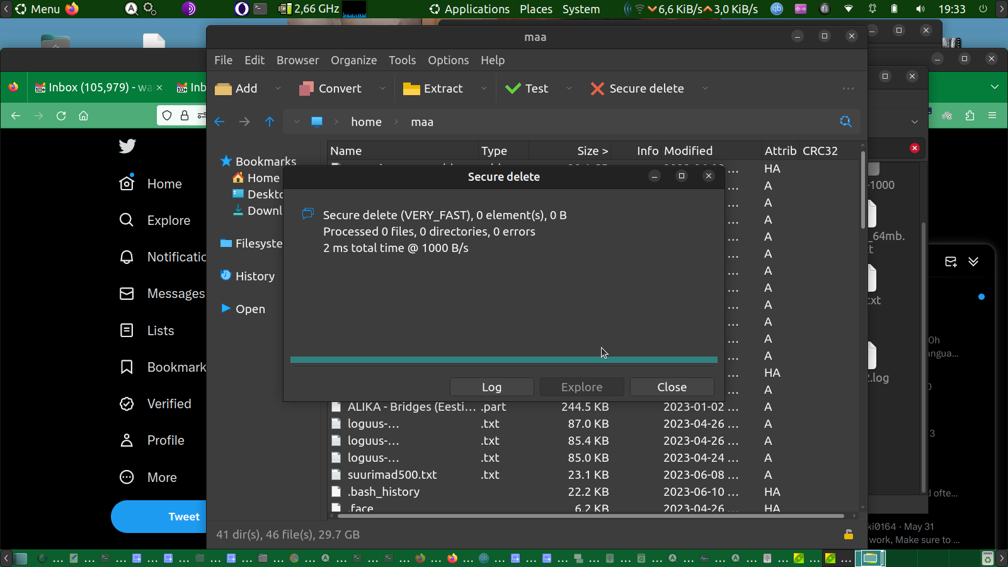
Task: Click the Extract toolbar icon
Action: tap(411, 89)
